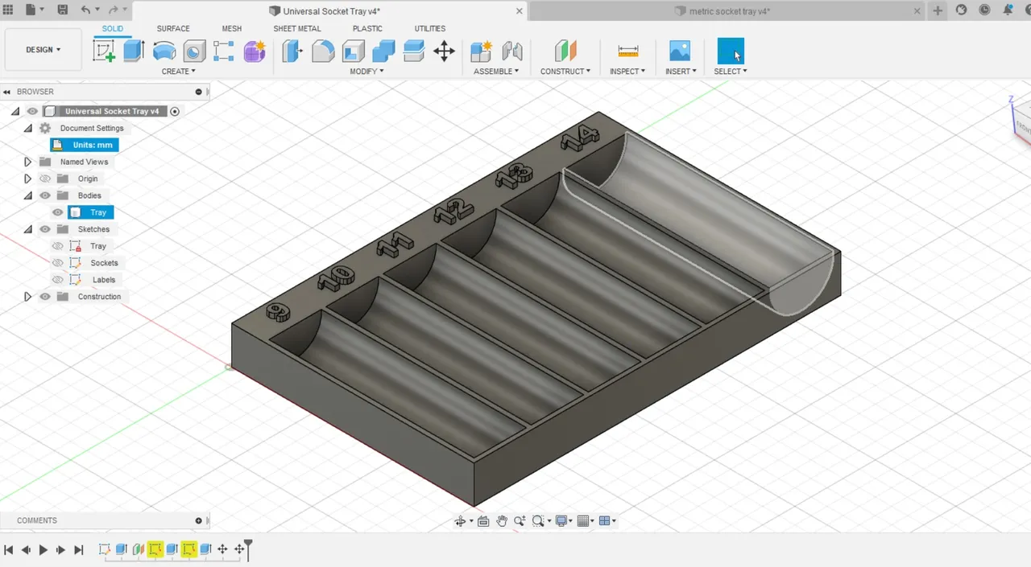
Task: Open the job status clock icon
Action: pos(984,10)
